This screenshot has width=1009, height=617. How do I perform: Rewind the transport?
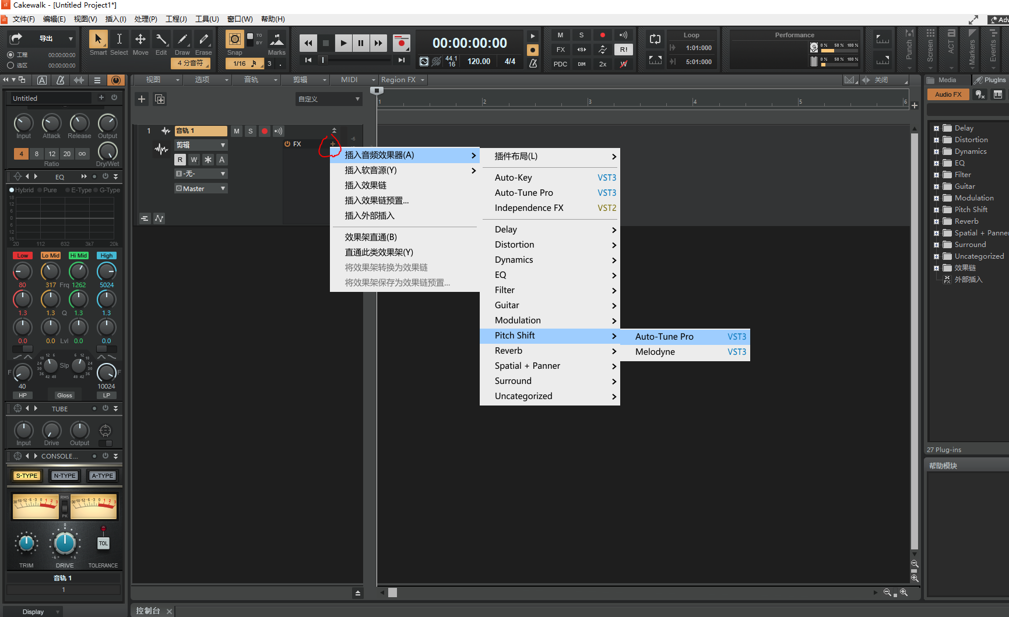[308, 43]
